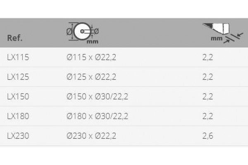Click the disc diameter icon in header
The width and height of the screenshot is (248, 165).
click(83, 31)
